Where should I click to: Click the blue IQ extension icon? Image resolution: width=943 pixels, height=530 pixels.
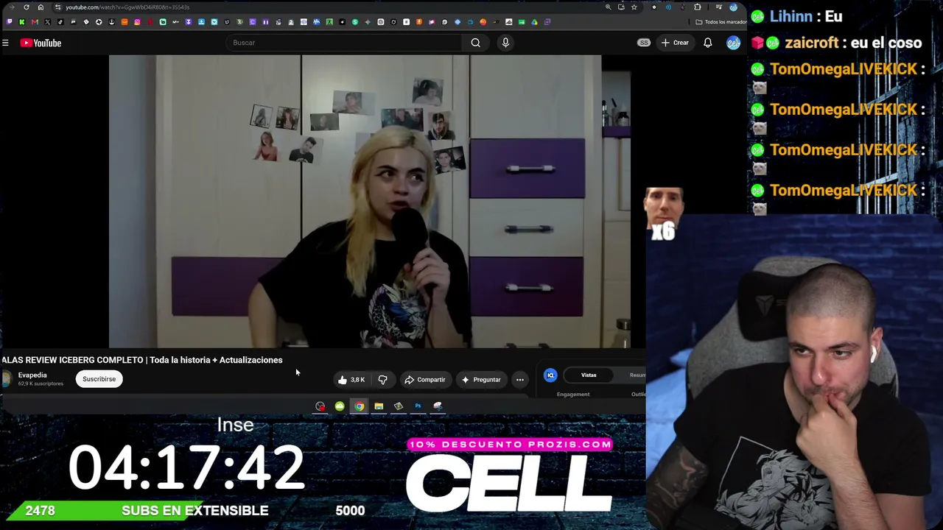[x=550, y=375]
